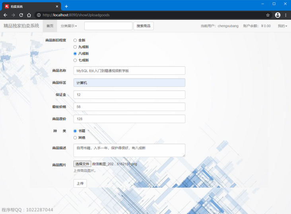Open a new browser tab
Viewport: 291px width, 214px height.
click(x=66, y=6)
